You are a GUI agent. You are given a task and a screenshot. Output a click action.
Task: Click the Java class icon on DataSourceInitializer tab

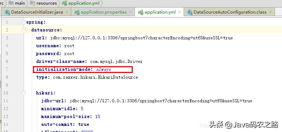[8, 13]
